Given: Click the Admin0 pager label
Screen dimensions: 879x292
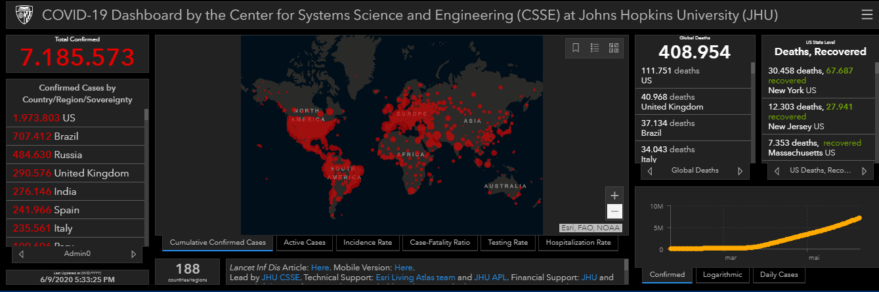Looking at the screenshot, I should point(77,254).
